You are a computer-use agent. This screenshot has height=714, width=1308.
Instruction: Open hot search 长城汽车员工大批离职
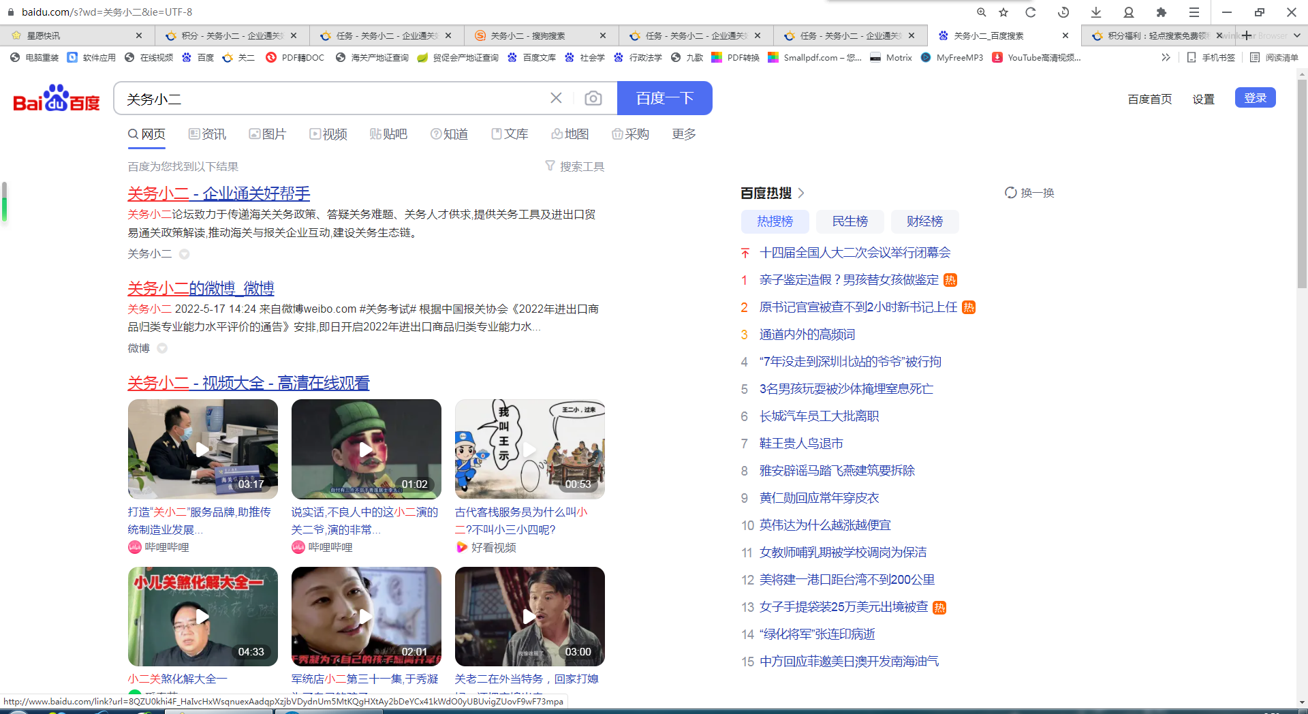point(819,416)
